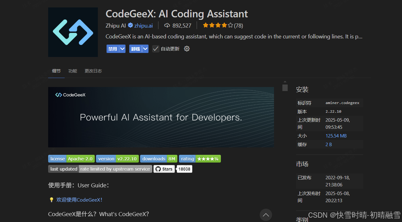Click the download cloud icon beside 892,527

click(x=167, y=25)
